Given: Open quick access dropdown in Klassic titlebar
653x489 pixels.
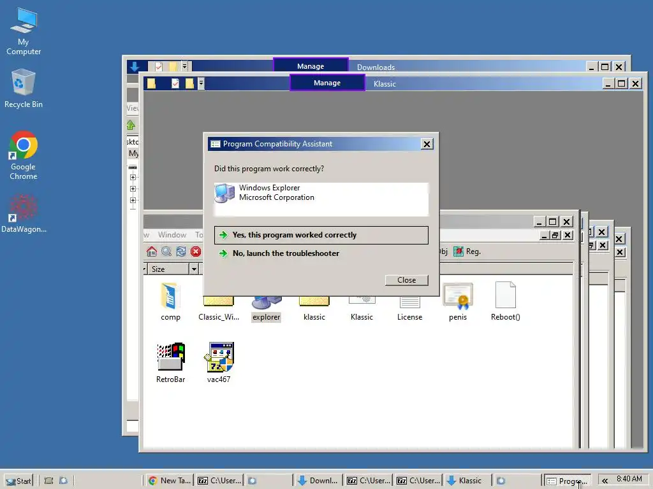Looking at the screenshot, I should point(201,83).
